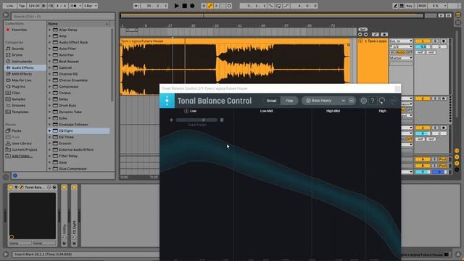This screenshot has height=261, width=464.
Task: Solo the Low band in Tonal Balance
Action: [x=186, y=111]
